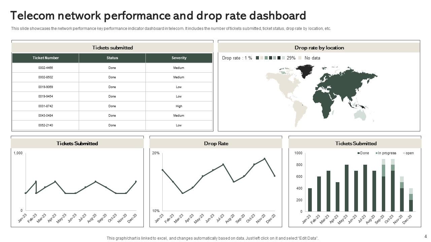431x242 pixels.
Task: Click the open legend marker
Action: pyautogui.click(x=404, y=153)
